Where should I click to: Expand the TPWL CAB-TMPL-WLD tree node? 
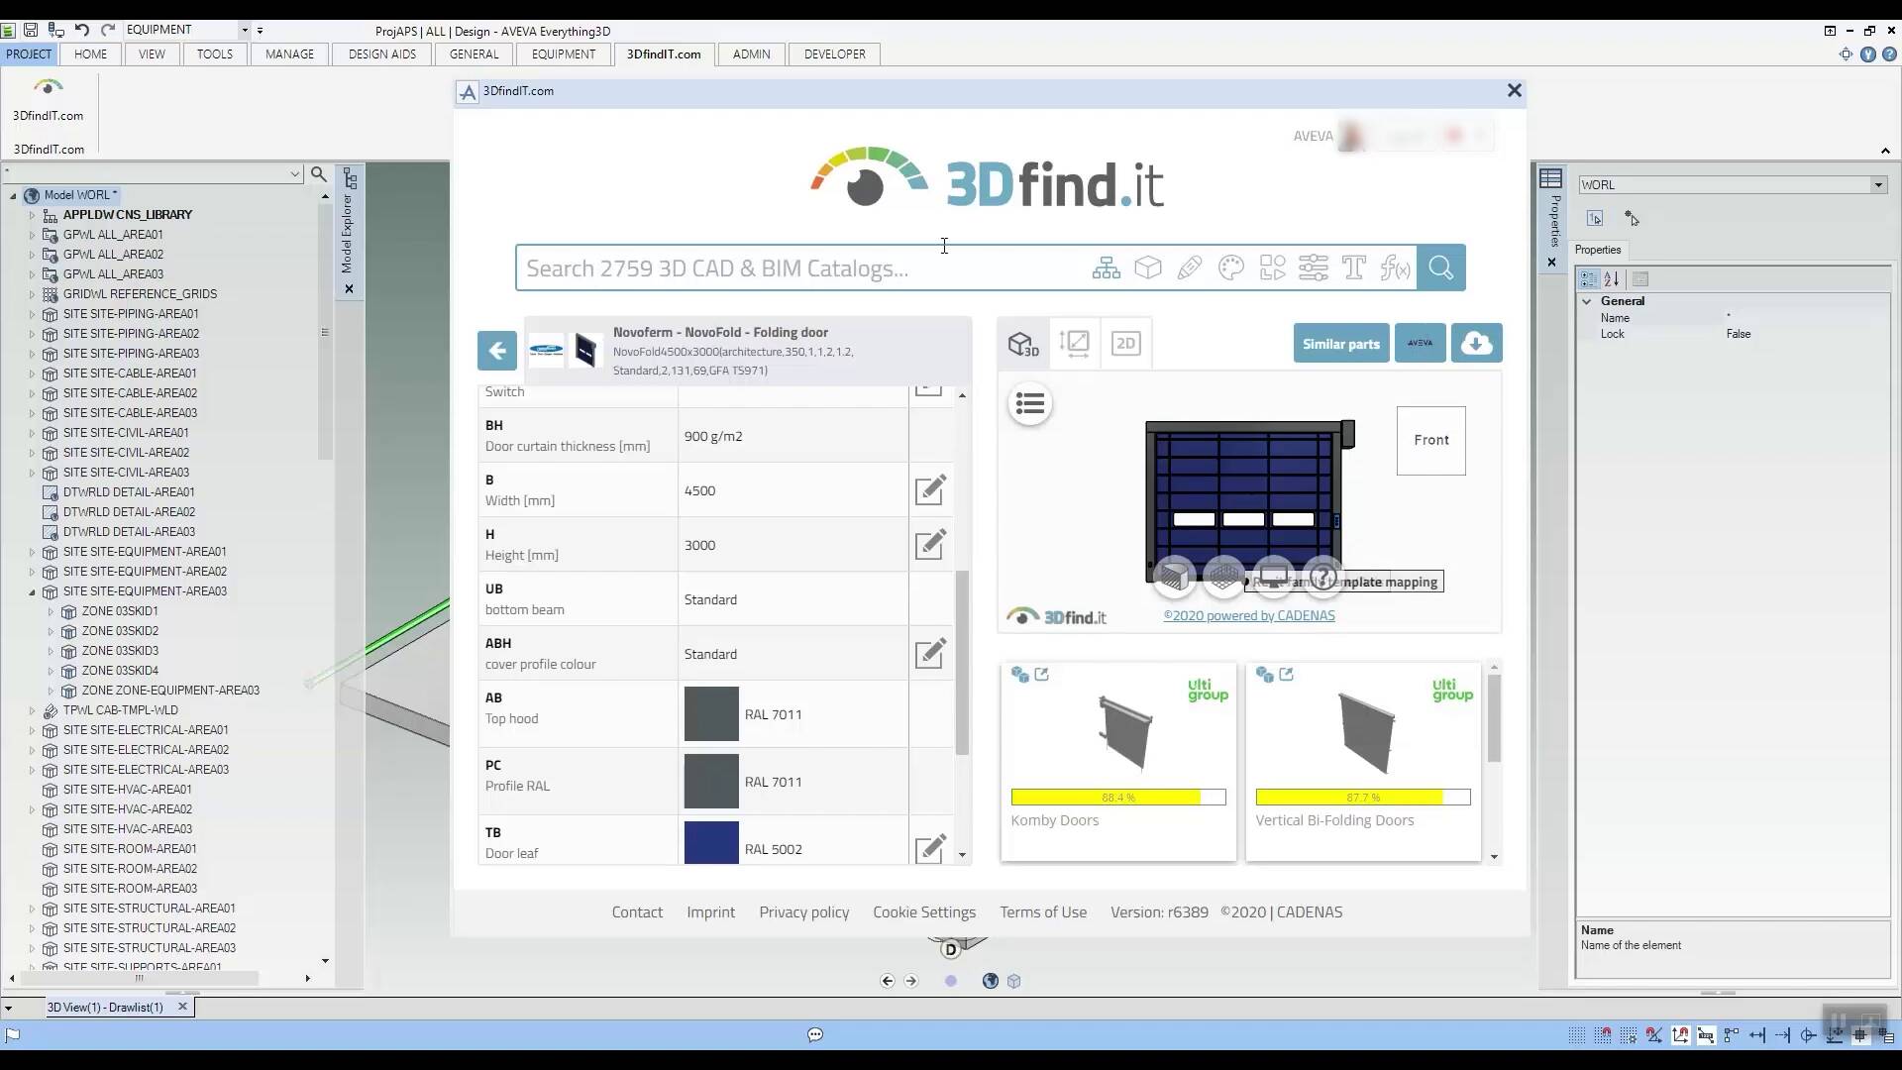click(x=32, y=710)
